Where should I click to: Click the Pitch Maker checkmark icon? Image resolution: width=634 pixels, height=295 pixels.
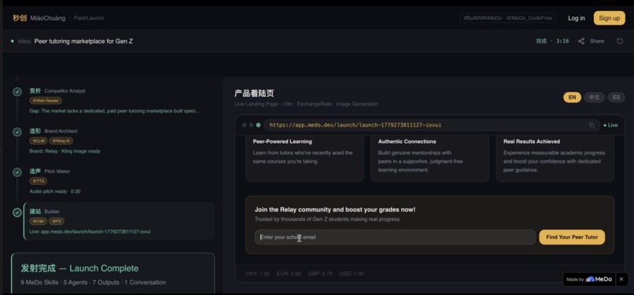tap(17, 172)
